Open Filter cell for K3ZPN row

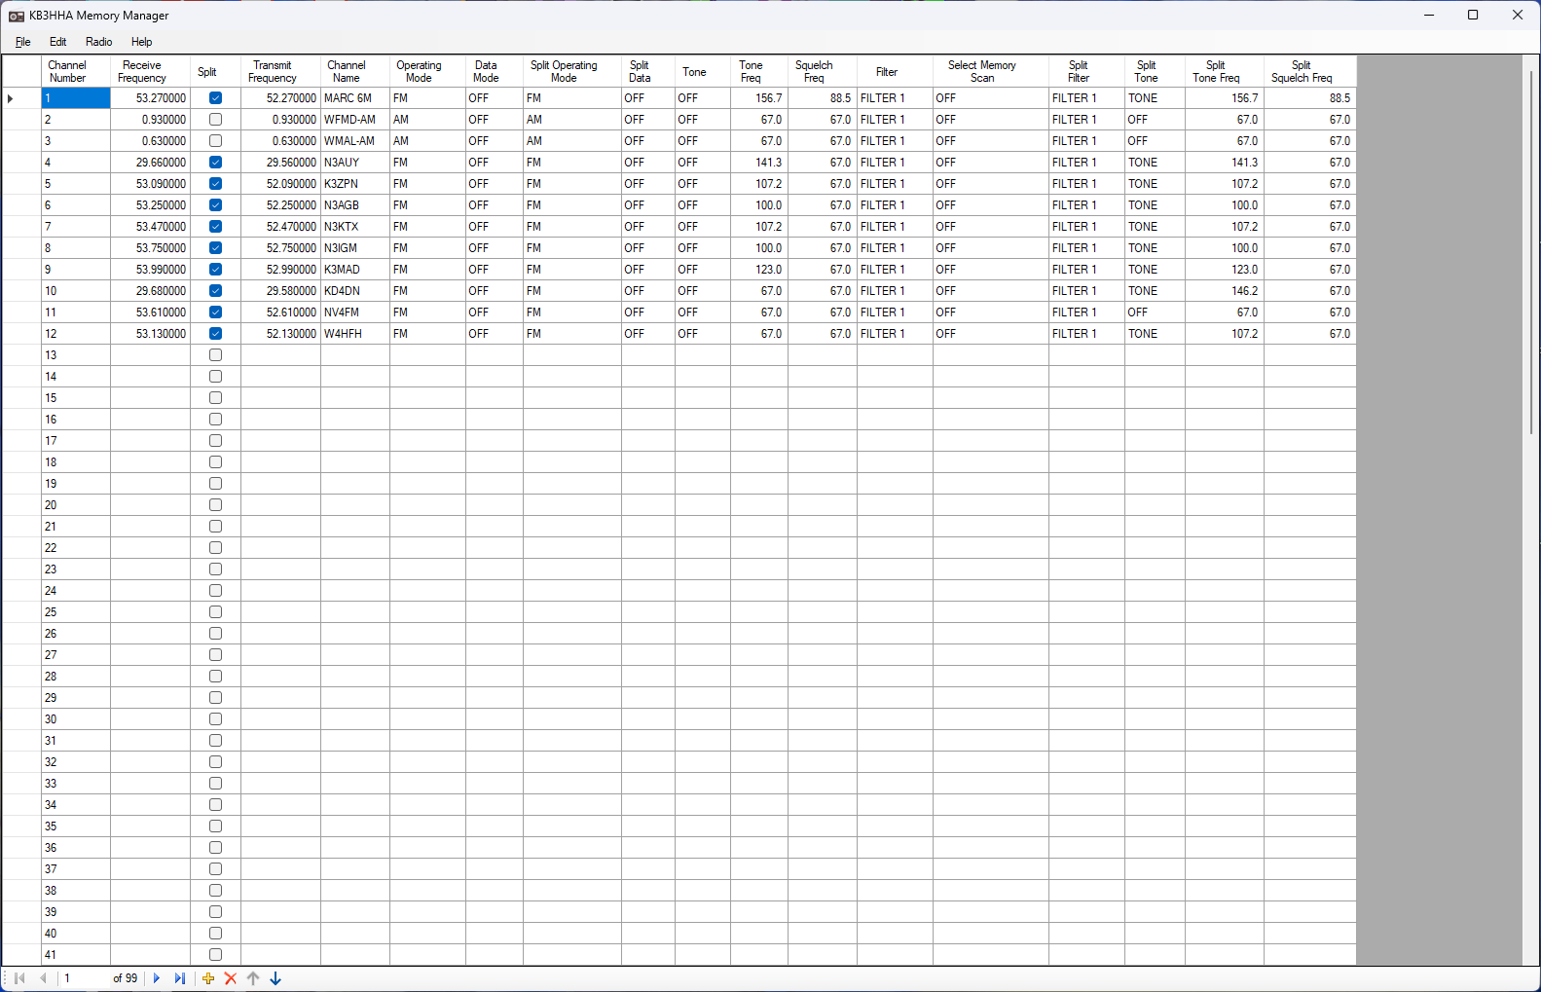pos(895,184)
